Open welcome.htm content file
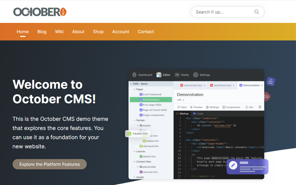Viewport: 296px width, 185px height. 149,172
